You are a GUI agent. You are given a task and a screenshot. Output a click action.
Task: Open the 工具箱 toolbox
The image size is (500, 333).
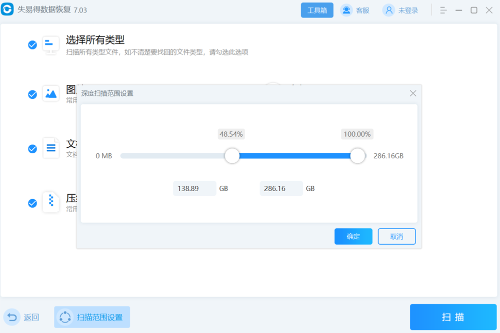coord(317,10)
